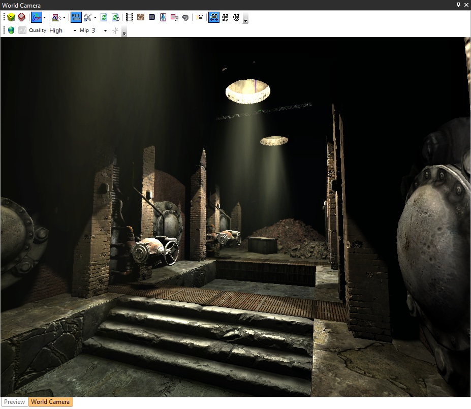Image resolution: width=471 pixels, height=409 pixels.
Task: Click the camera with motion lines icon
Action: click(x=200, y=17)
